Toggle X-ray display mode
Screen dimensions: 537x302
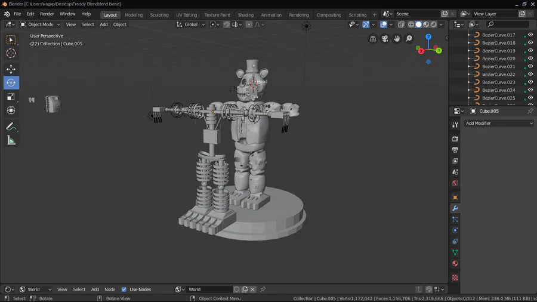[401, 24]
